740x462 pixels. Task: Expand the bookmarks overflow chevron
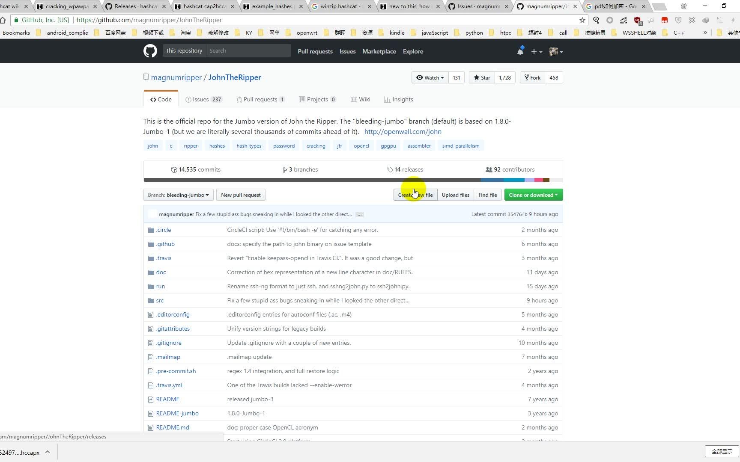pos(705,33)
